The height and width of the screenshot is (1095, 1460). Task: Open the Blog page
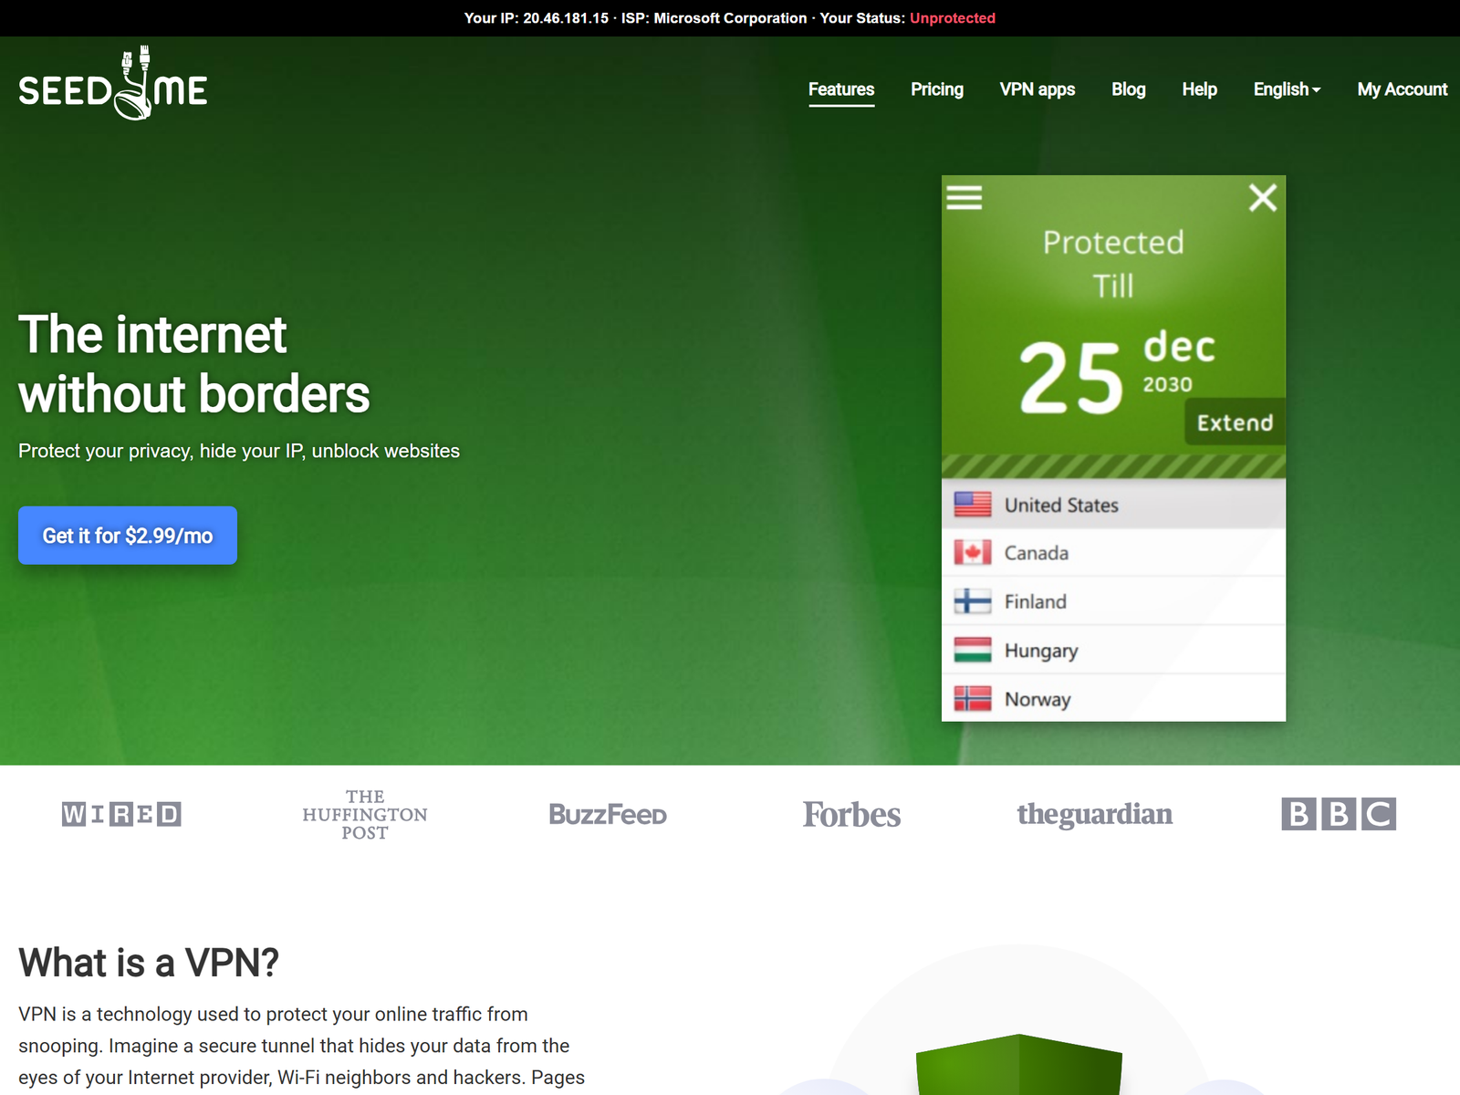(x=1129, y=89)
